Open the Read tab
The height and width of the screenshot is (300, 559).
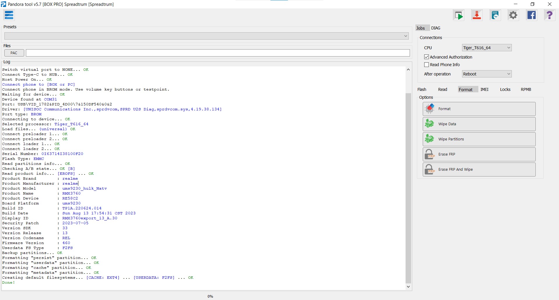[443, 89]
